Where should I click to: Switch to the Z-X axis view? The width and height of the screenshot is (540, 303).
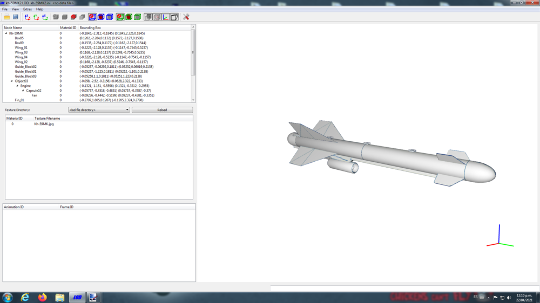click(28, 17)
